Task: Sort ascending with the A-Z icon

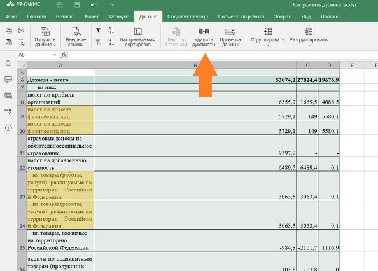Action: coord(111,31)
